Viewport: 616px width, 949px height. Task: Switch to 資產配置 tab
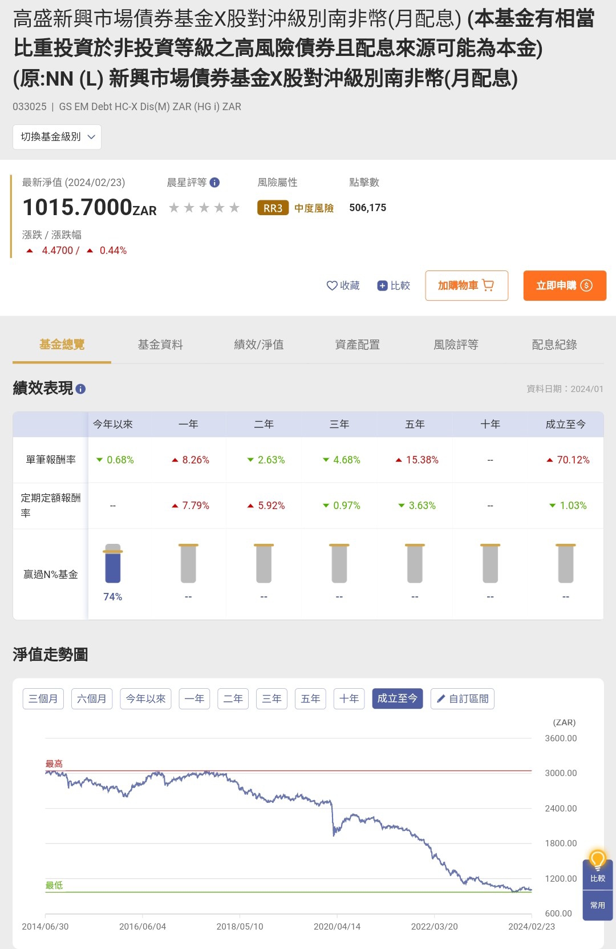(x=358, y=345)
